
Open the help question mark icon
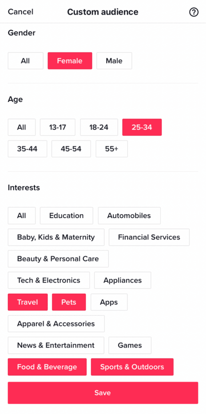[x=194, y=12]
